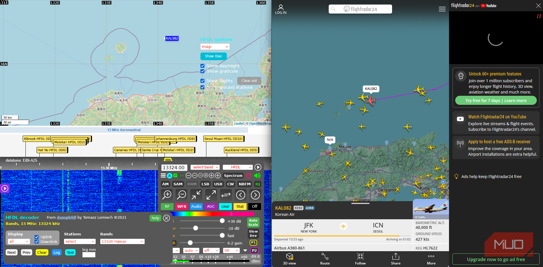Open Flightradar24 LOG IN user icon

coord(281,9)
